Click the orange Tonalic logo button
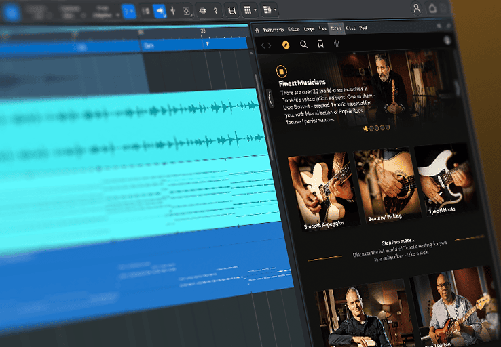The width and height of the screenshot is (501, 347). click(286, 45)
